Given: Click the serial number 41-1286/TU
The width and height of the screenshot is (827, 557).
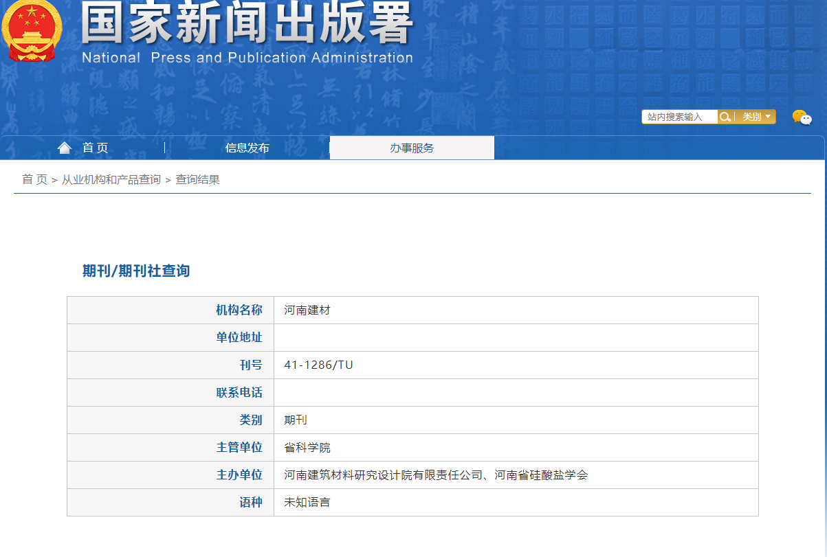Looking at the screenshot, I should tap(318, 365).
